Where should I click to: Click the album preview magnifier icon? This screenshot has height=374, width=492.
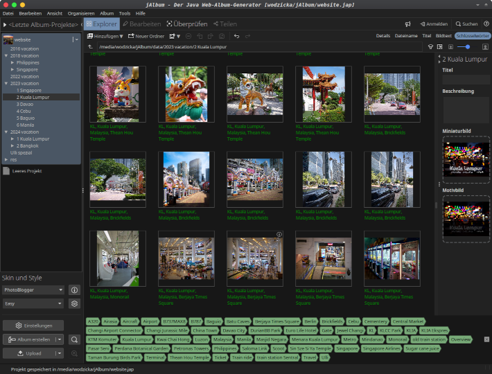pyautogui.click(x=74, y=339)
